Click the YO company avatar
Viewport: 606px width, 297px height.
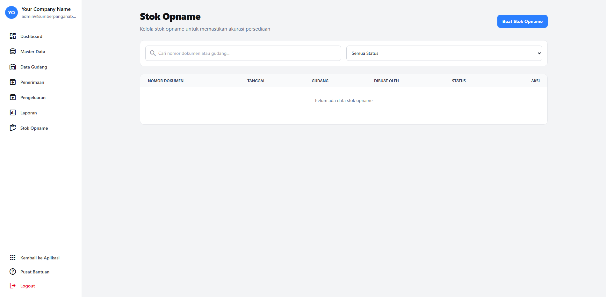click(x=11, y=13)
